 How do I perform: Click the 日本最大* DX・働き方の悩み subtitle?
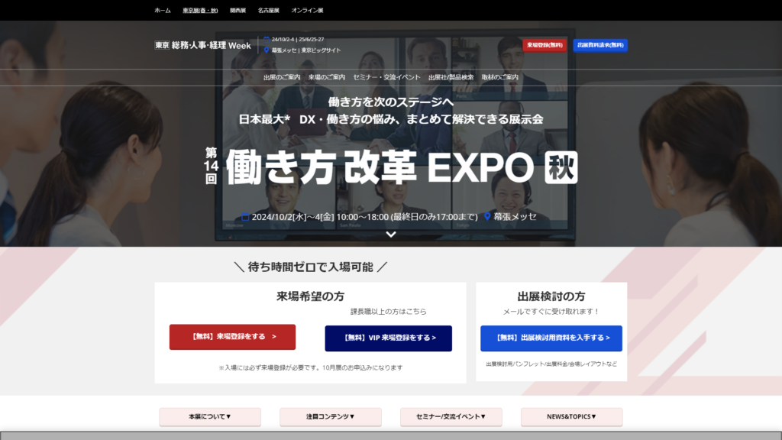[391, 119]
